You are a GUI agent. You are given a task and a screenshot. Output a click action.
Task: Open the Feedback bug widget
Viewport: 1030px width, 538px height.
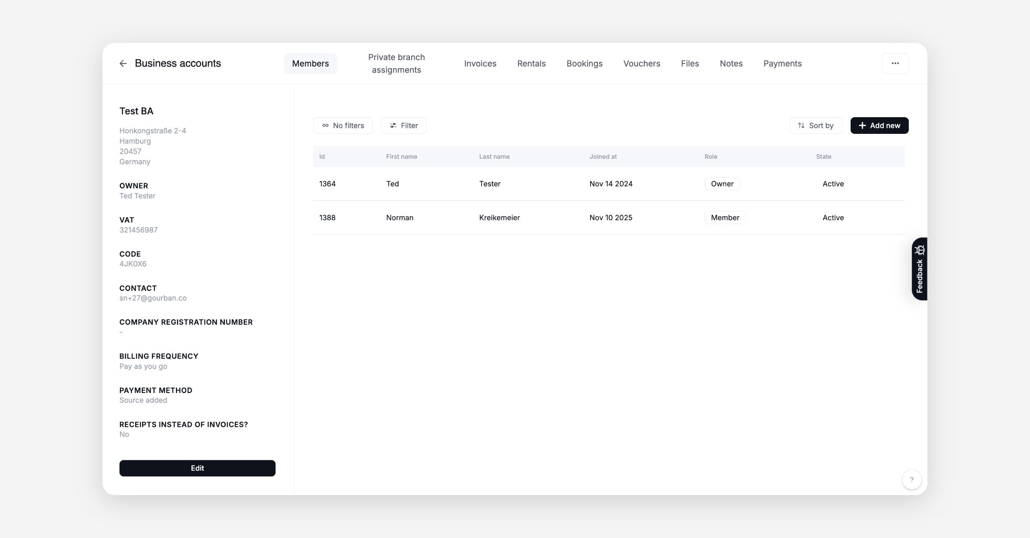click(x=919, y=269)
